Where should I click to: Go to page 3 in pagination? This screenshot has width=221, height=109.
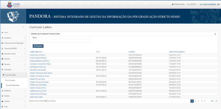(198, 101)
